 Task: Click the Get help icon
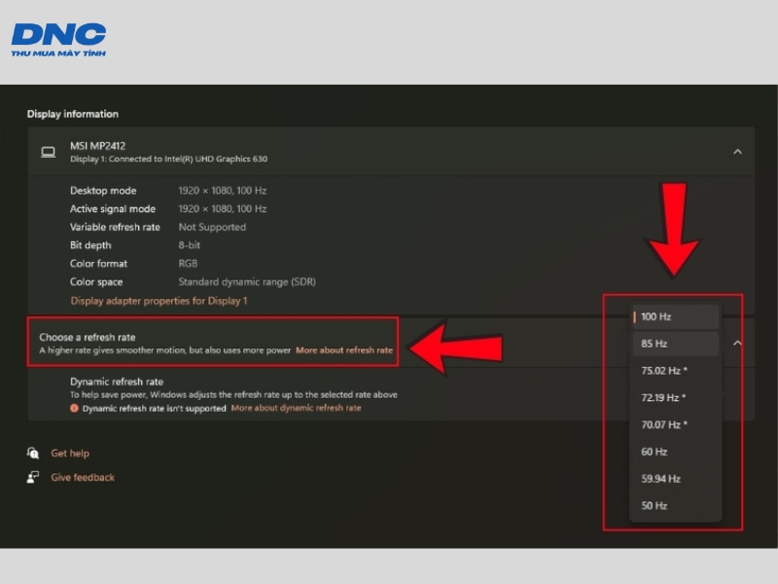tap(33, 453)
